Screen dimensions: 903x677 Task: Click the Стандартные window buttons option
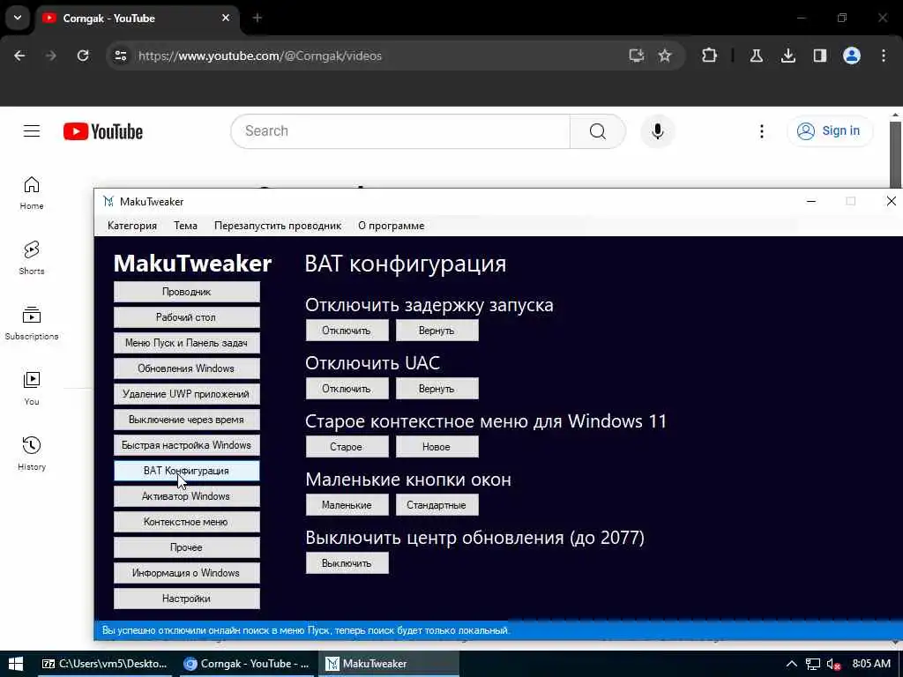(x=437, y=505)
